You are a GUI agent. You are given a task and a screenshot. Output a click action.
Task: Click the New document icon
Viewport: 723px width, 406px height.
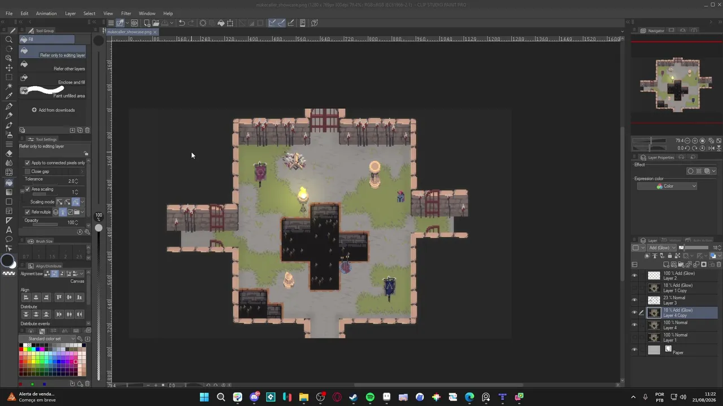[x=147, y=23]
